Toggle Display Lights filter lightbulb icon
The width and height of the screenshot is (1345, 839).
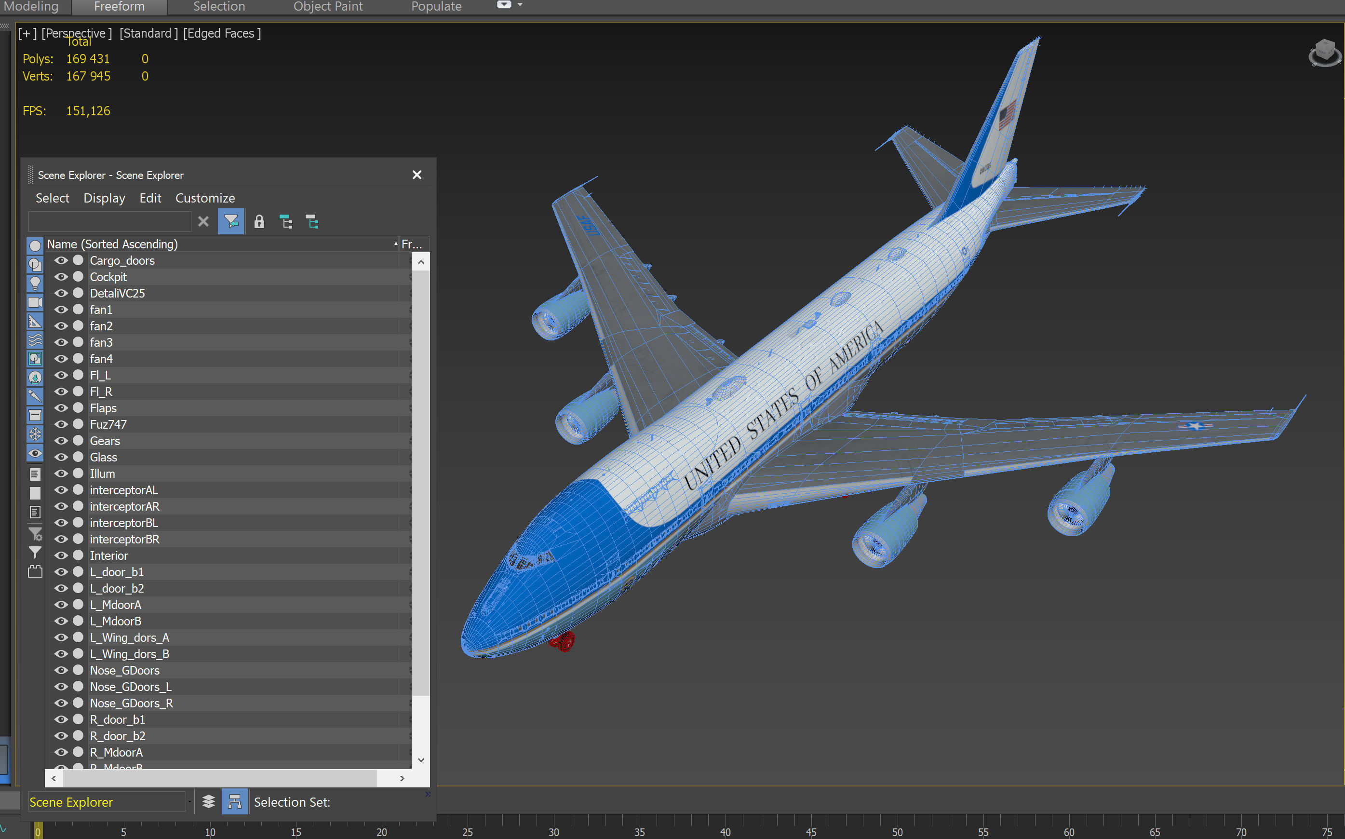(35, 284)
